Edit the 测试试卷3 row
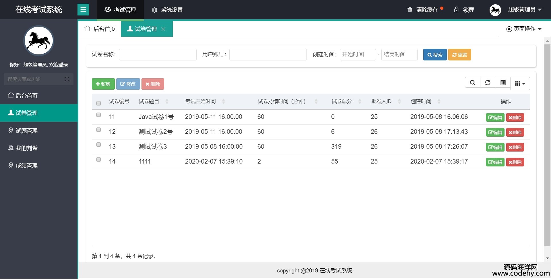The image size is (551, 279). pyautogui.click(x=495, y=147)
